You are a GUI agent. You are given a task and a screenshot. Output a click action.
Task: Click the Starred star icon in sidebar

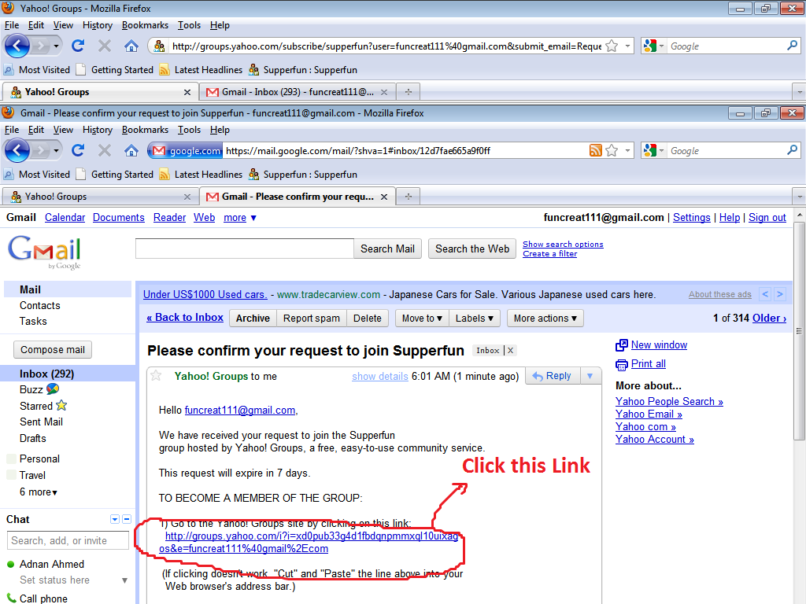(61, 405)
